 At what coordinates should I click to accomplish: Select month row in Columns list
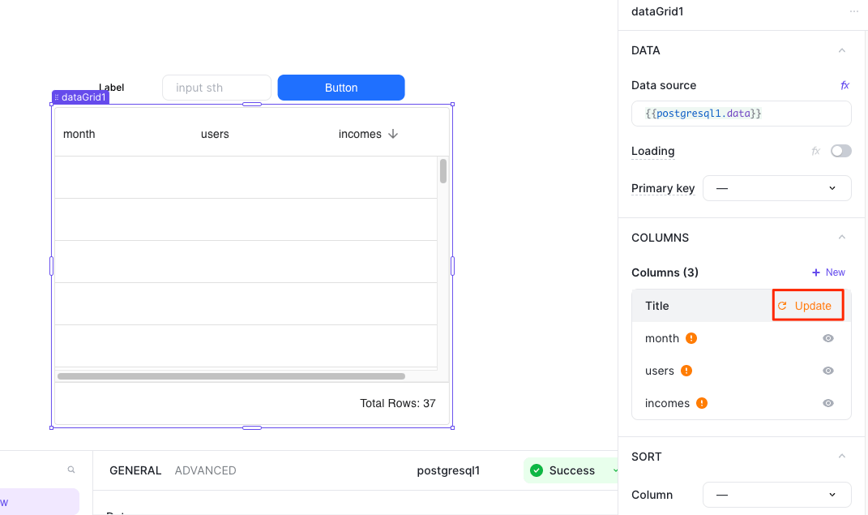click(742, 338)
